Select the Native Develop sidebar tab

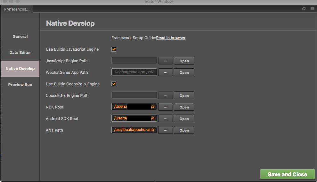[x=20, y=69]
